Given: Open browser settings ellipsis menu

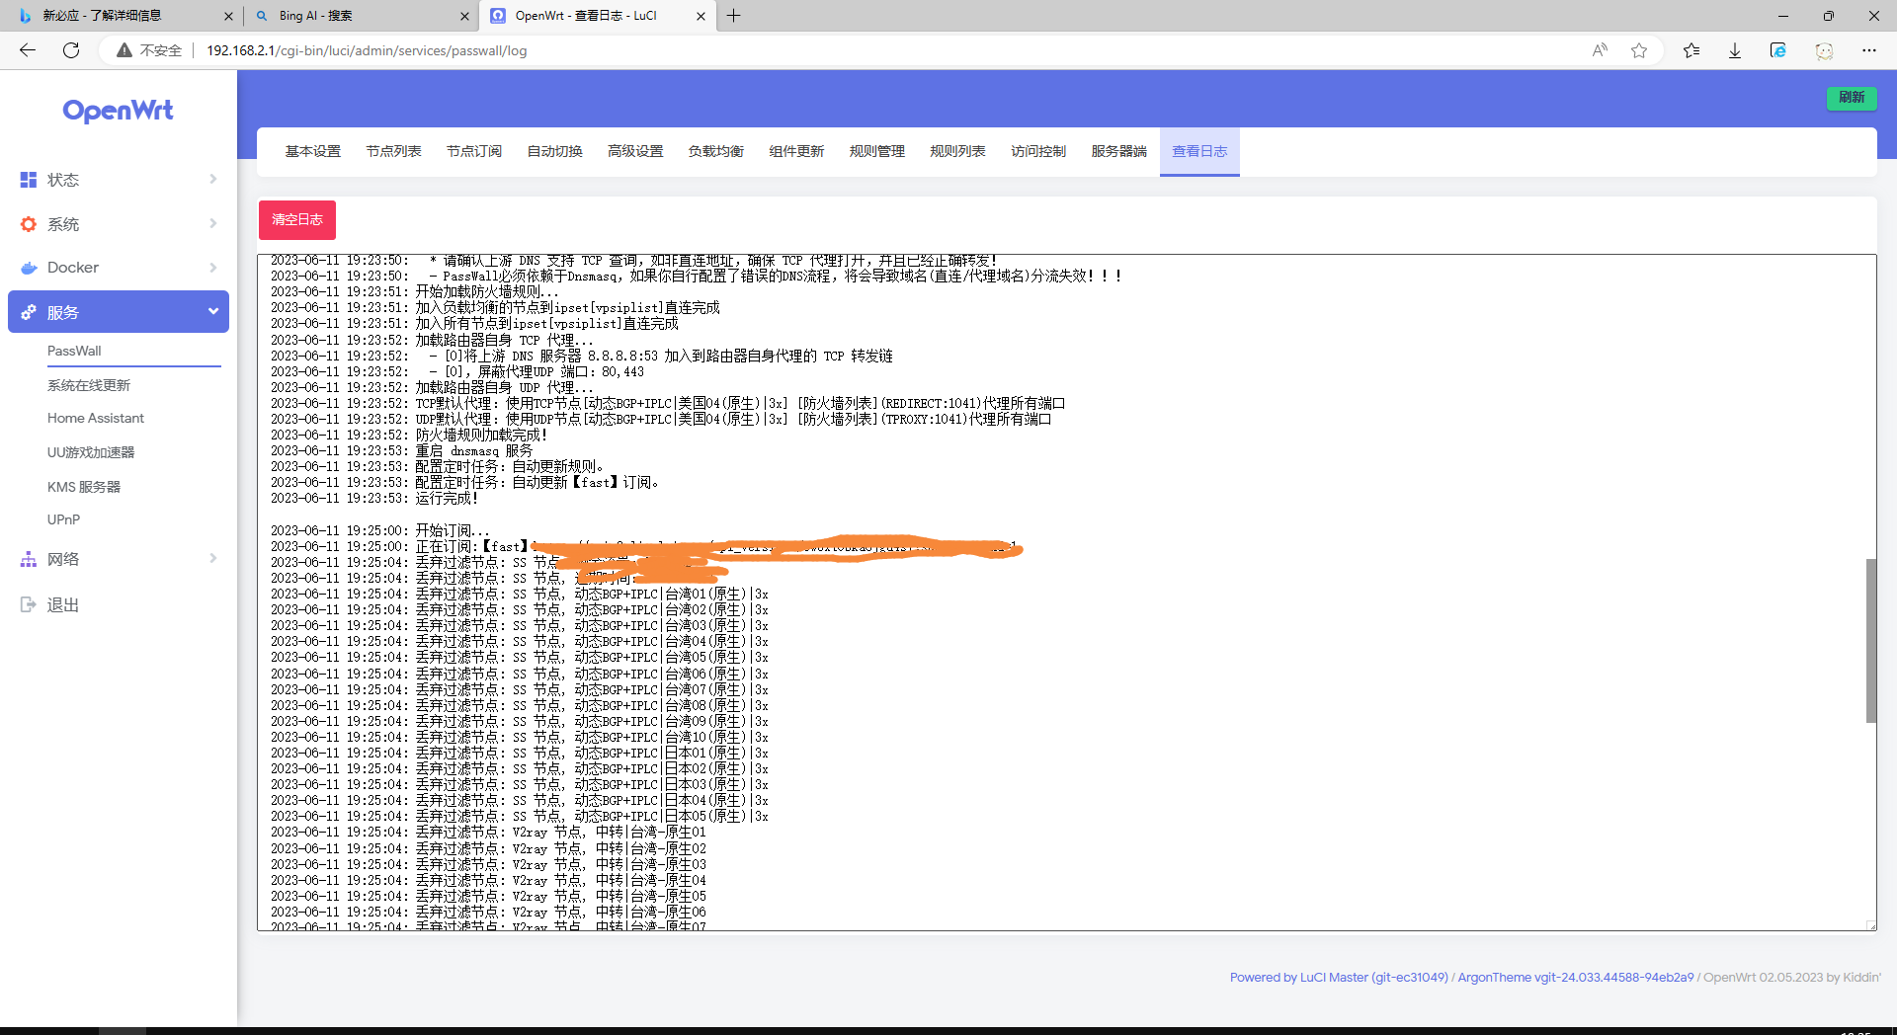Looking at the screenshot, I should (1868, 50).
